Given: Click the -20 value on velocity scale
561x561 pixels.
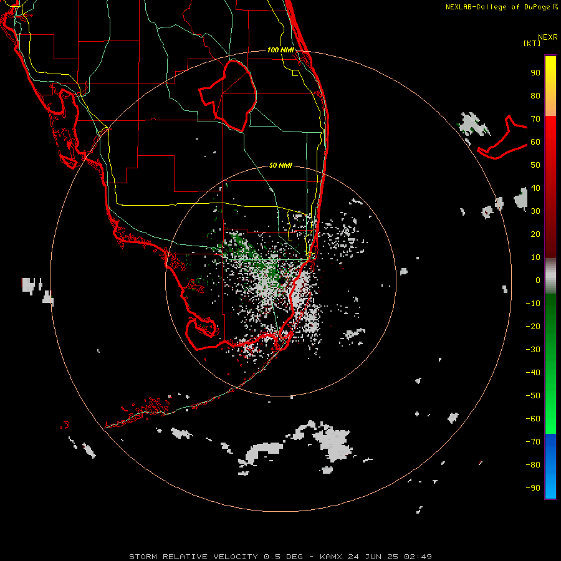Looking at the screenshot, I should tap(533, 327).
